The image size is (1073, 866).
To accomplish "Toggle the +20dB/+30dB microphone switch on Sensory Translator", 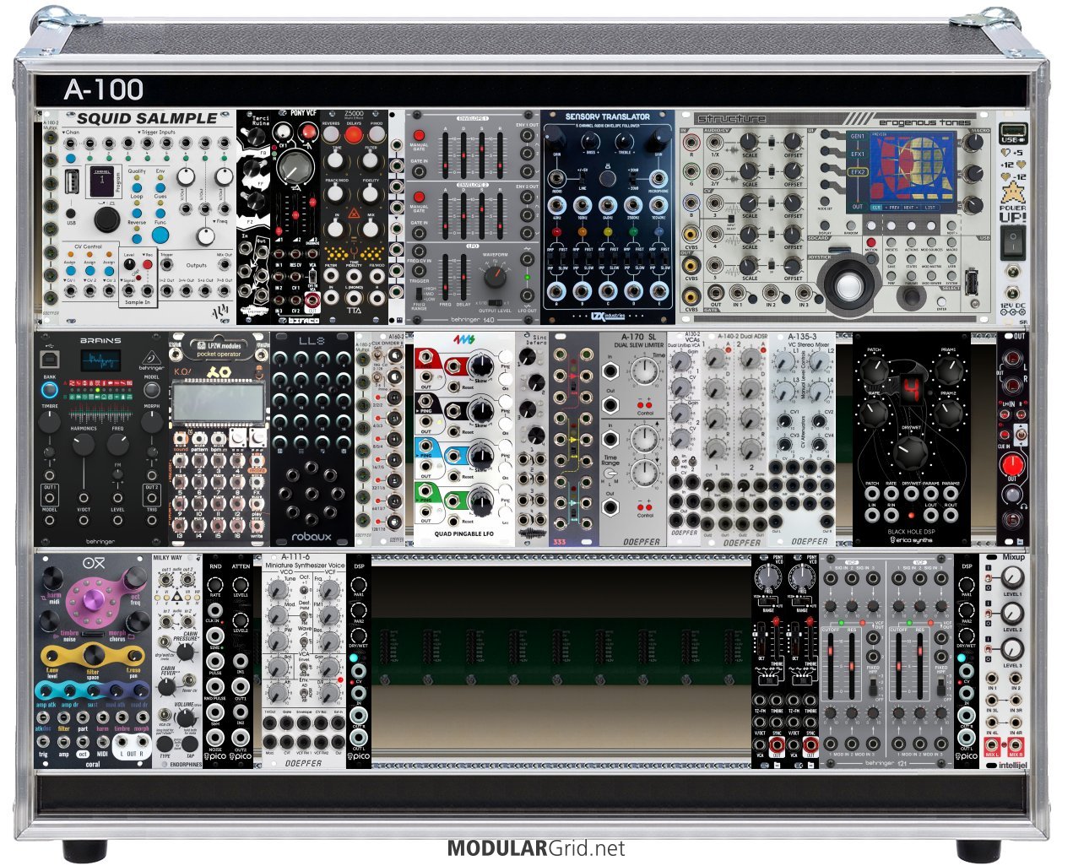I will coord(632,177).
